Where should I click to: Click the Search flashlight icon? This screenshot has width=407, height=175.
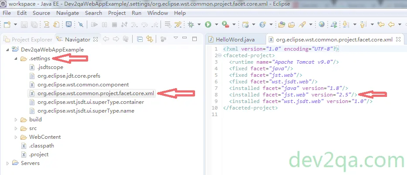pos(302,25)
